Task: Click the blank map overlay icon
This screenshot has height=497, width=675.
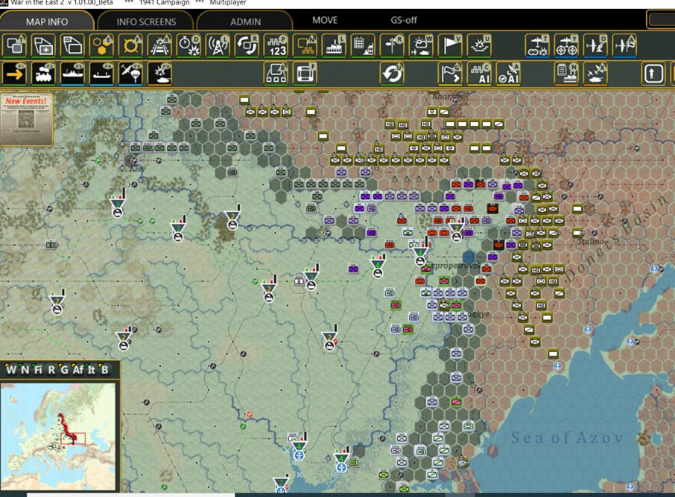Action: point(72,45)
